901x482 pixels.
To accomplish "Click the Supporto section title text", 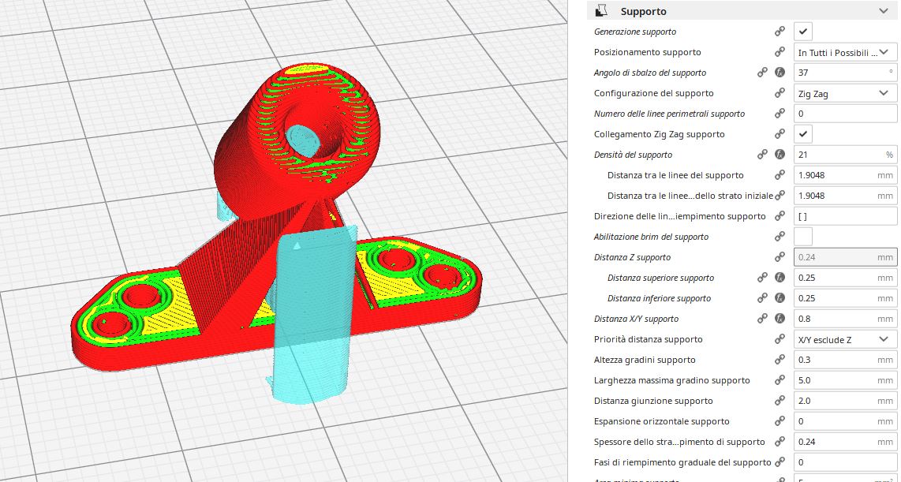I will (643, 12).
